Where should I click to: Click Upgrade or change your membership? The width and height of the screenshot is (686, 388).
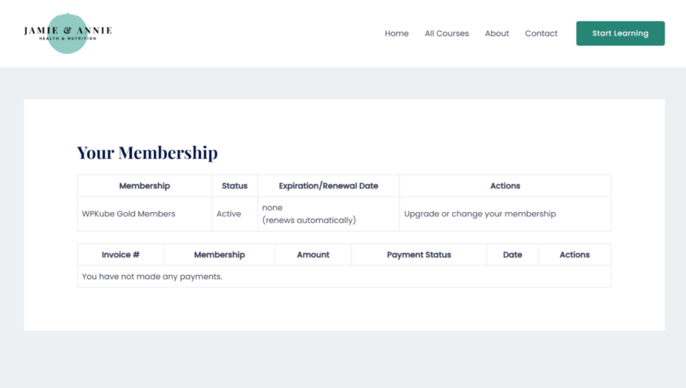tap(480, 214)
